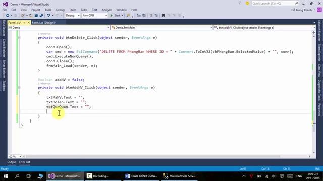Screen dimensions: 323x181
Task: Open the Cloud Explorer side panel
Action: 4,48
